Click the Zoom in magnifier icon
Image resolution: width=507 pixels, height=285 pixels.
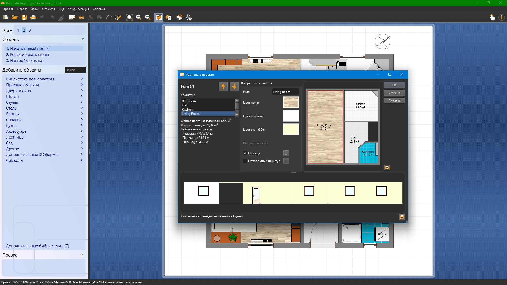click(138, 17)
